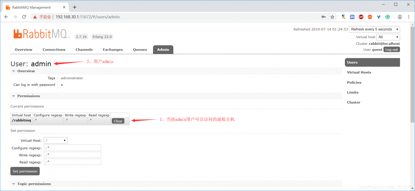Click the browser forward arrow
This screenshot has width=415, height=191.
[x=15, y=17]
